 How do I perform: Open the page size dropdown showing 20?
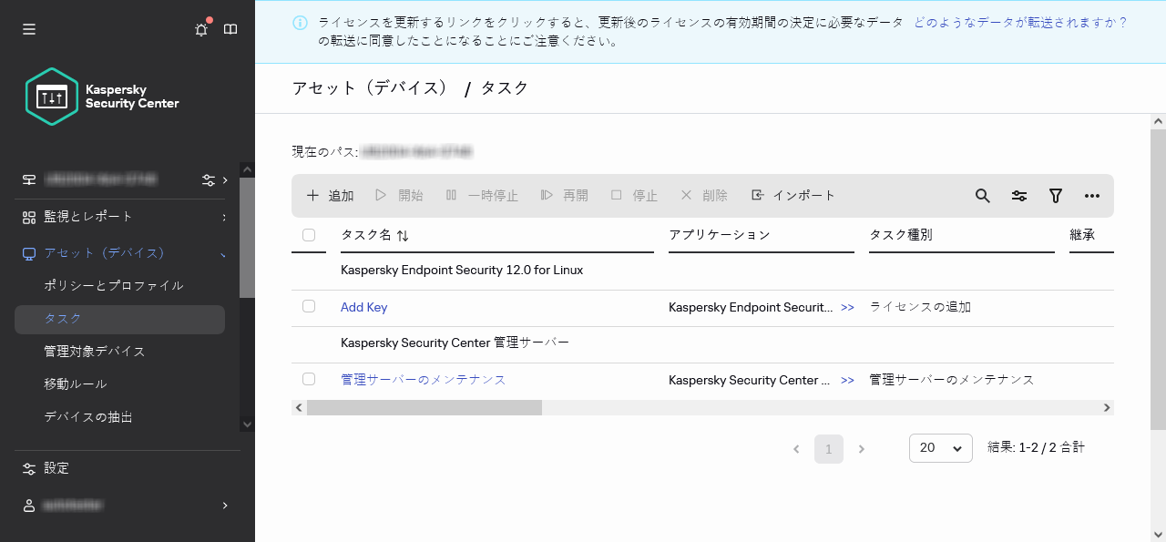[940, 448]
